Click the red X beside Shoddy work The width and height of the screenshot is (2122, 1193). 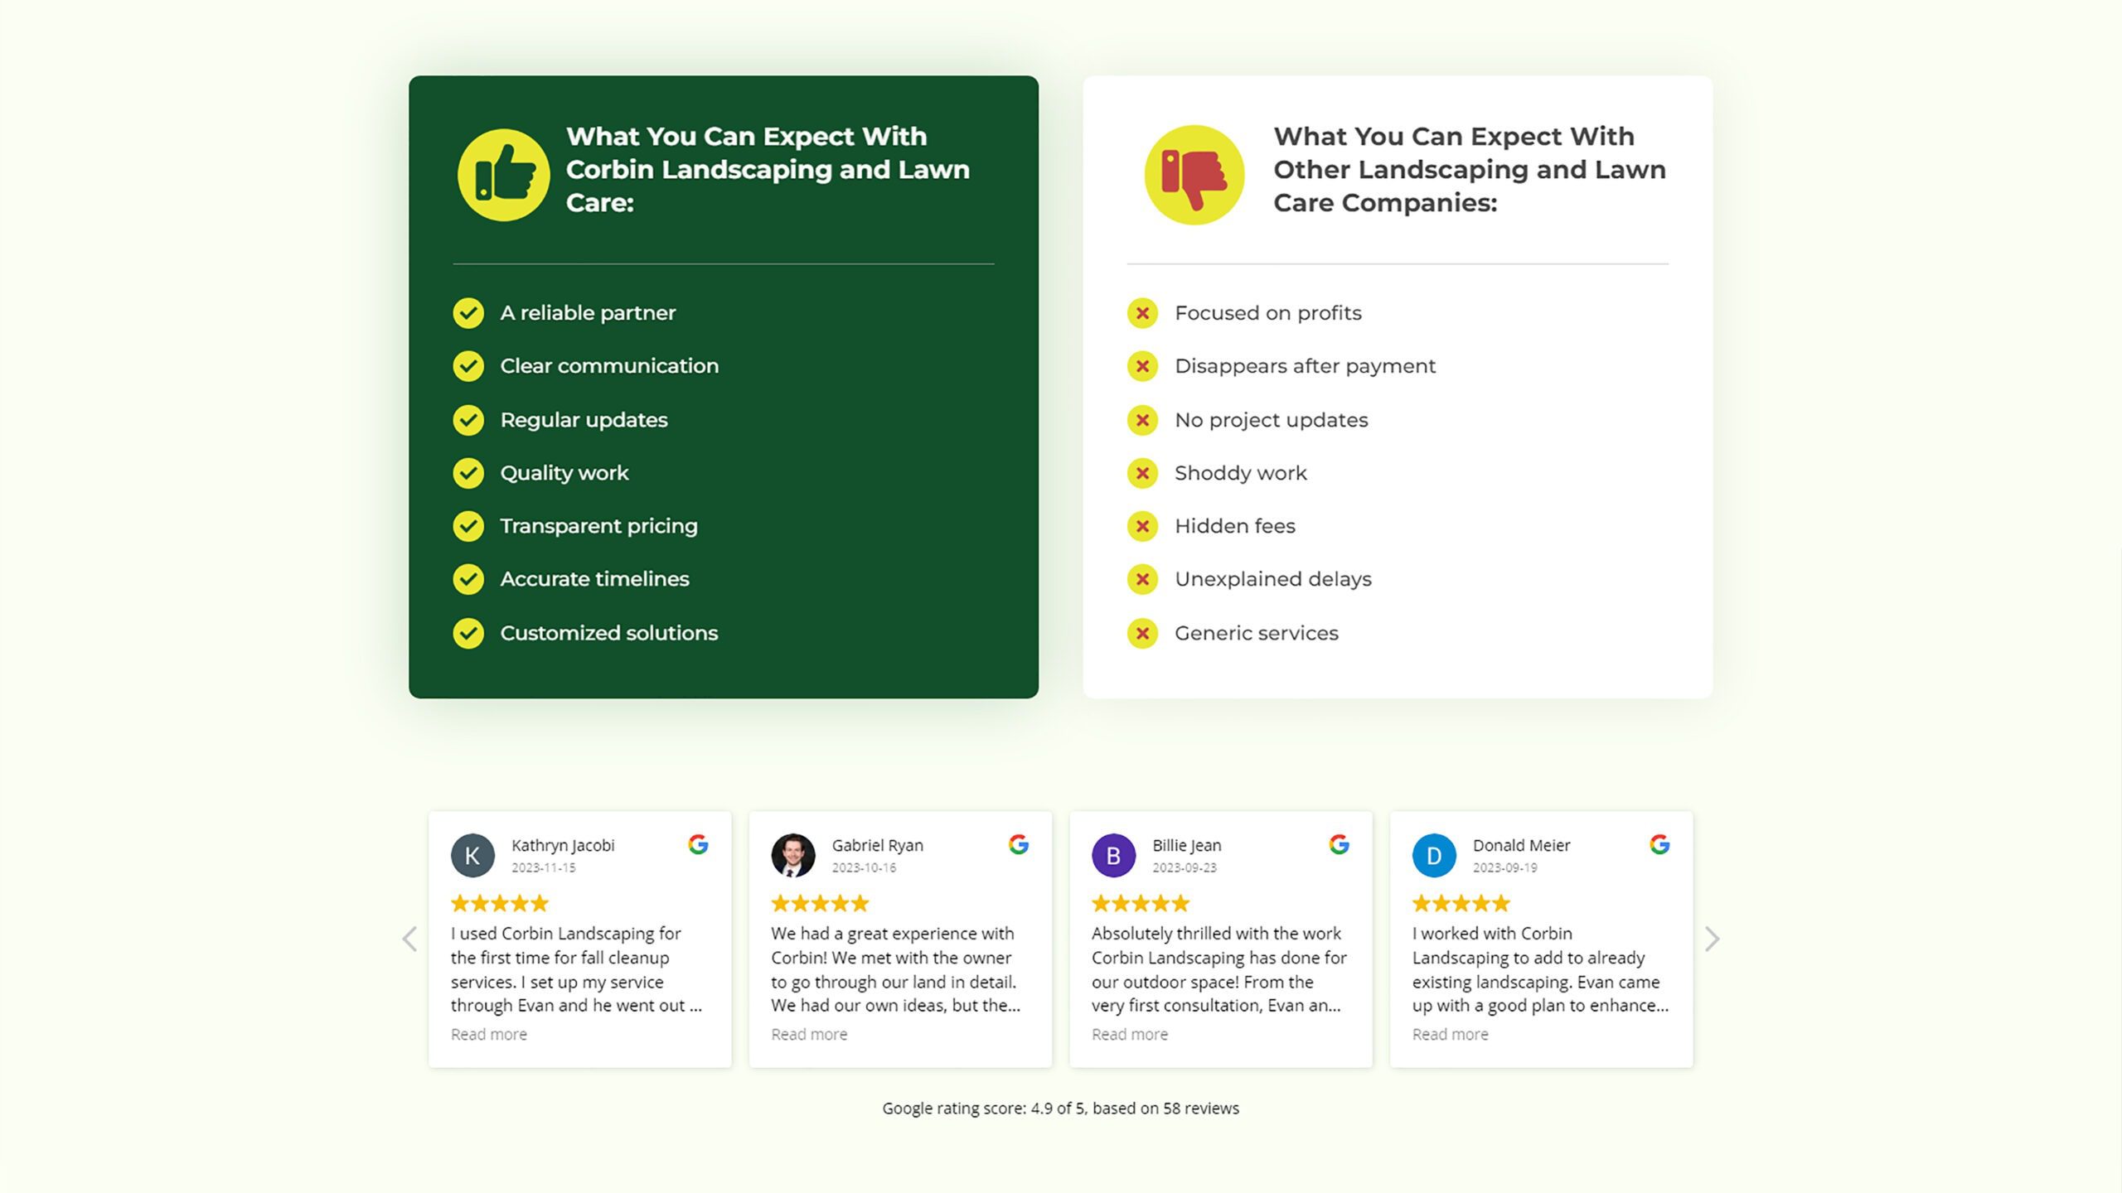1142,473
